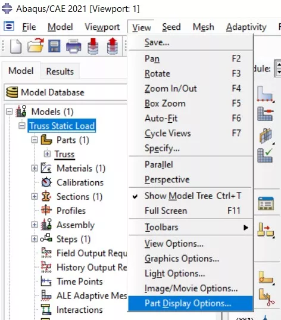Image resolution: width=281 pixels, height=320 pixels.
Task: Click the Model Database stack icon
Action: pos(12,92)
